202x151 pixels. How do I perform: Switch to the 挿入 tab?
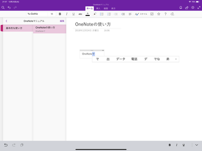(98, 8)
